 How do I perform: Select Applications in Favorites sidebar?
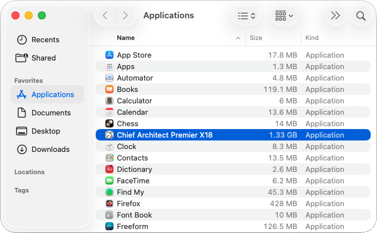pos(48,94)
